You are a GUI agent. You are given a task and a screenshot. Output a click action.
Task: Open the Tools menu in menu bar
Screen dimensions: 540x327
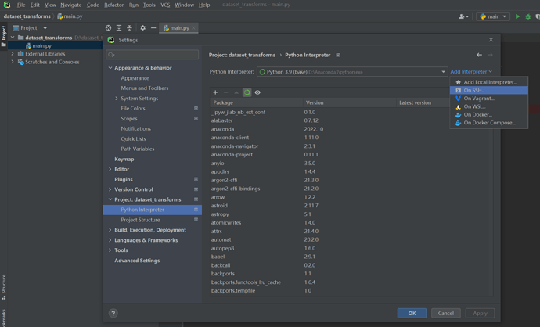click(x=149, y=5)
